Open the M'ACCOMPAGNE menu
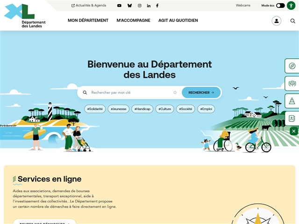Screen dimensions: 299x224 (133, 21)
